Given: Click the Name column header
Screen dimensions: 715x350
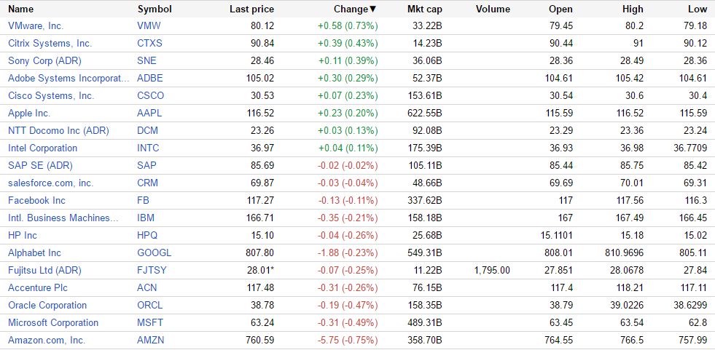Looking at the screenshot, I should click(21, 9).
